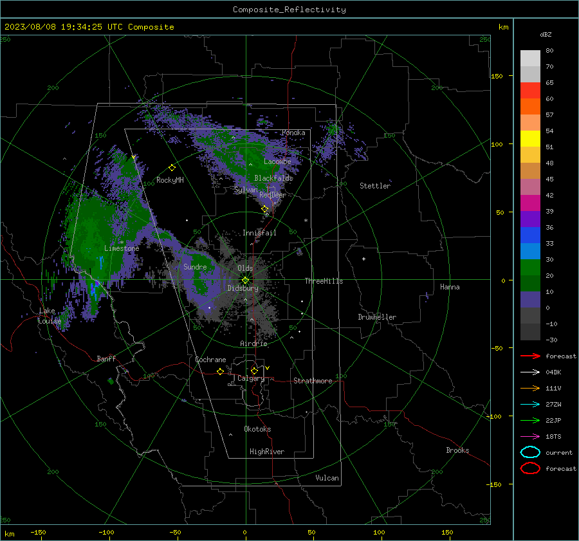Click the magenta 18TS arrow symbol
Screen dimensions: 579x541
[530, 437]
